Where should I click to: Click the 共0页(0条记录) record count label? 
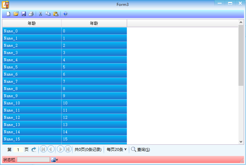tap(88, 150)
